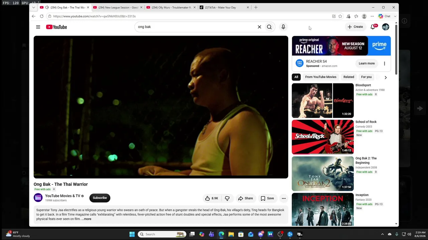The image size is (428, 240).
Task: Mute the Ong Bak tab audio
Action: tap(47, 7)
